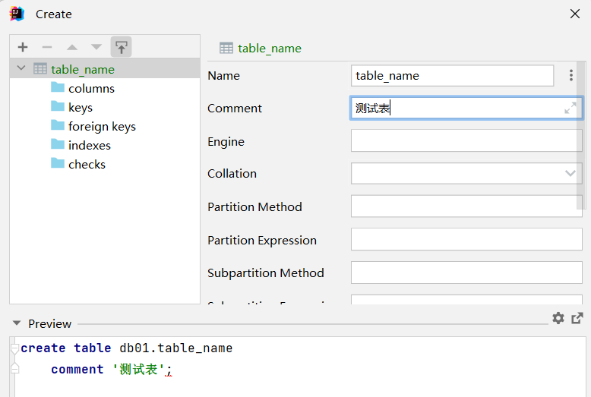Click the remove (minus) toolbar icon
The height and width of the screenshot is (397, 591).
(47, 47)
